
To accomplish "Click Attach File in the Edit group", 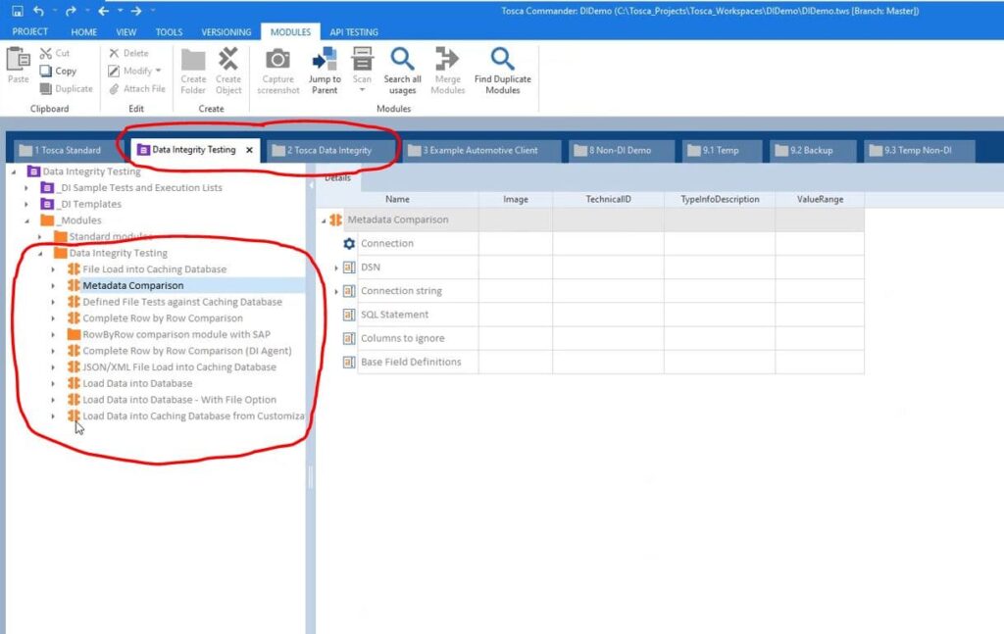I will coord(137,89).
